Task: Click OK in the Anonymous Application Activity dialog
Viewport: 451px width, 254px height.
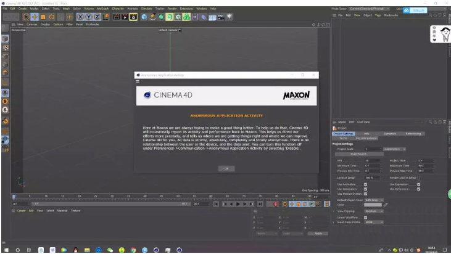Action: tap(226, 168)
